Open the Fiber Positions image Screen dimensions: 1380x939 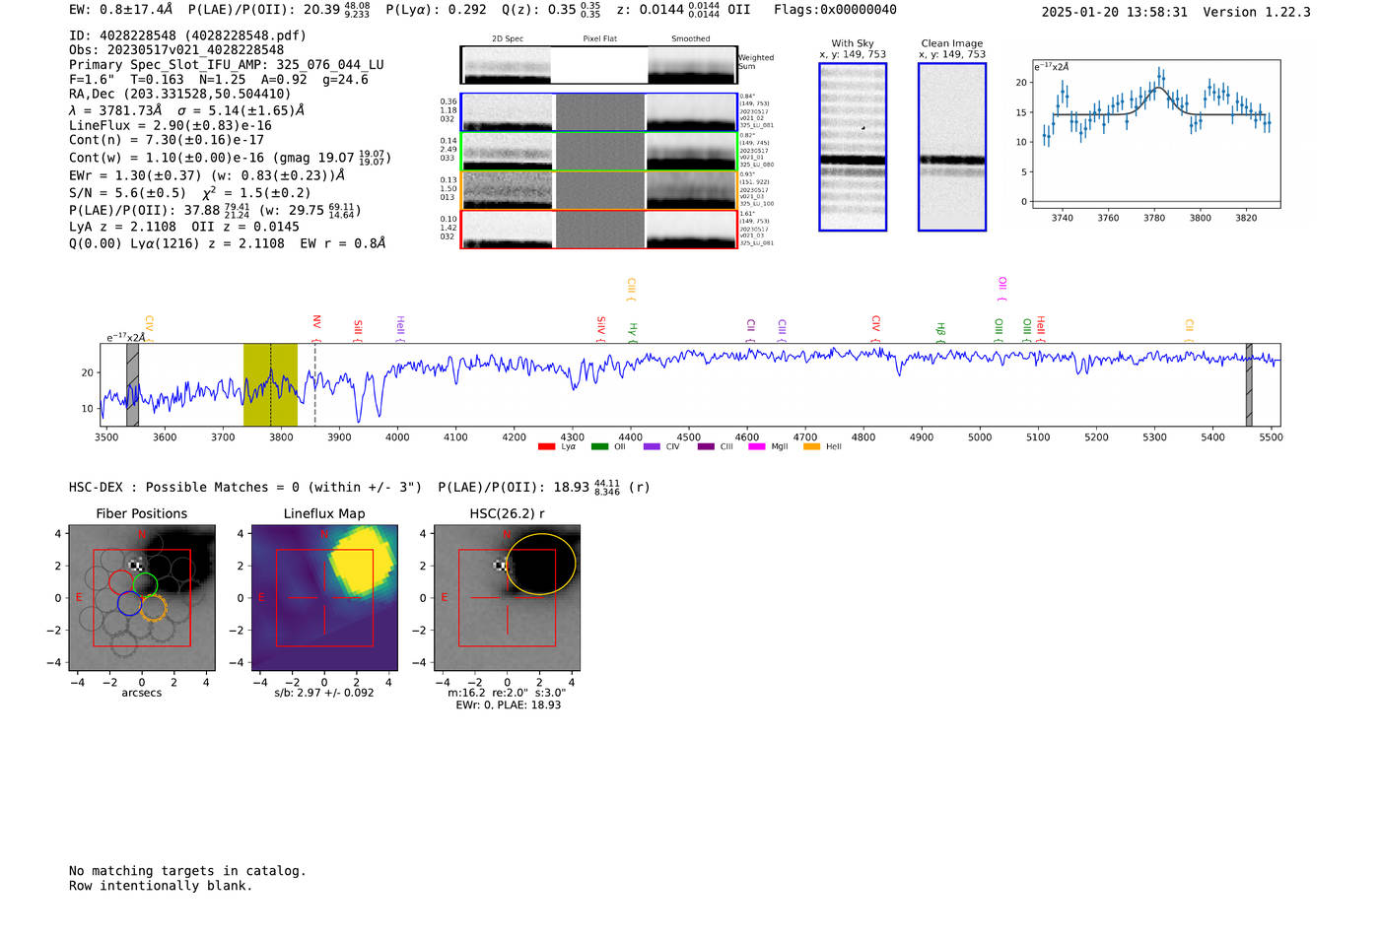point(142,598)
